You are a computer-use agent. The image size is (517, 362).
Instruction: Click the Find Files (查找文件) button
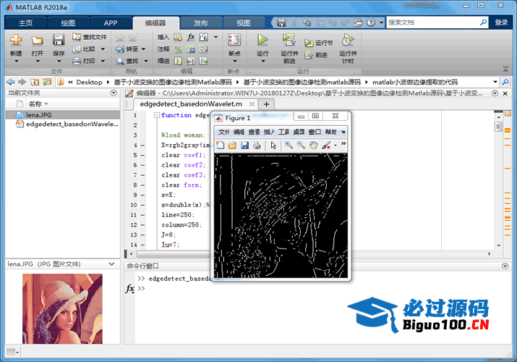90,37
